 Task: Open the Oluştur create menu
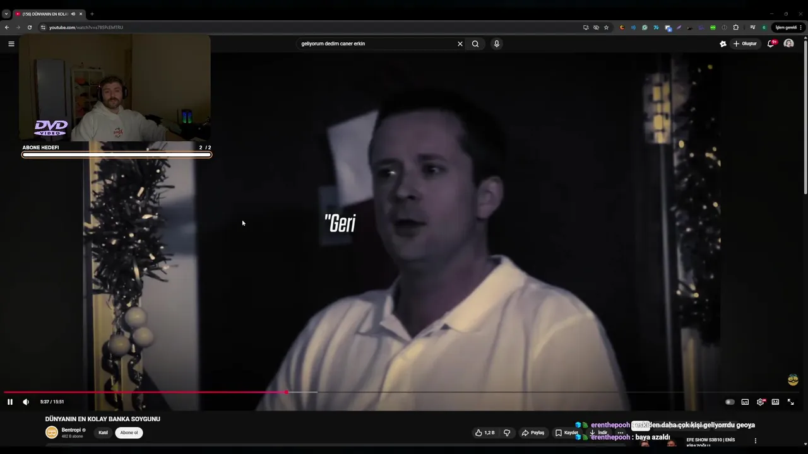click(x=745, y=44)
